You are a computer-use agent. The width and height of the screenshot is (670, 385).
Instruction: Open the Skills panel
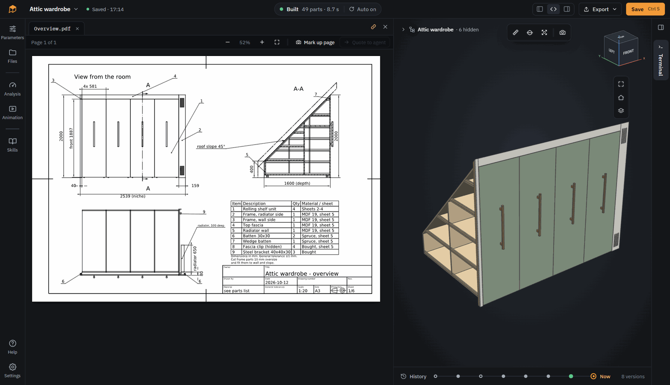tap(13, 145)
